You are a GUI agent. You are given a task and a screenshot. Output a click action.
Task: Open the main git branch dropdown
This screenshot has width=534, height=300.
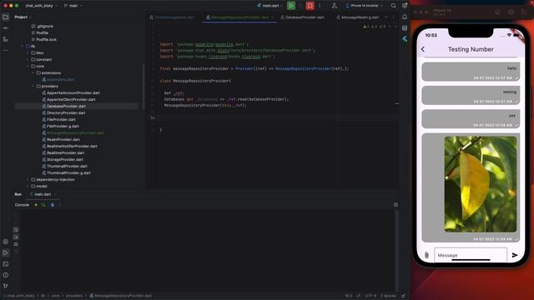click(x=73, y=6)
